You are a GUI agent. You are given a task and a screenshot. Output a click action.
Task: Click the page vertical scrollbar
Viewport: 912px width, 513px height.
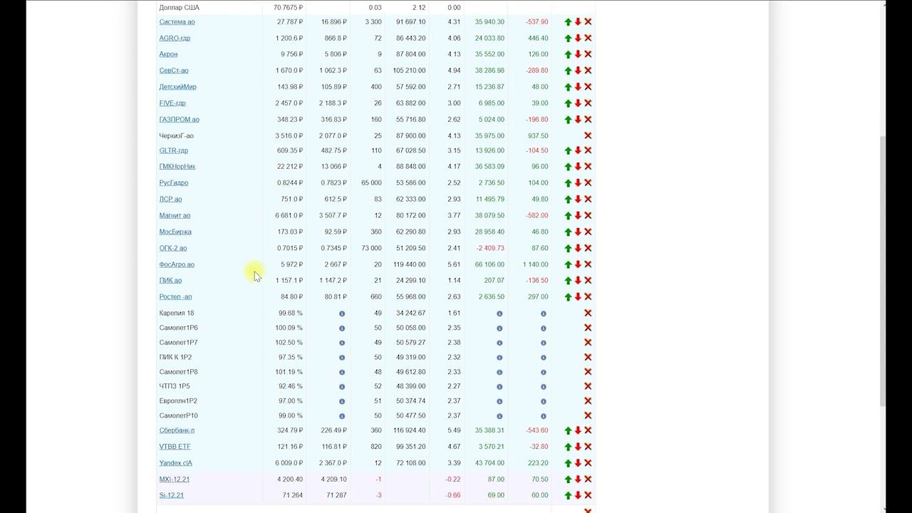[883, 271]
